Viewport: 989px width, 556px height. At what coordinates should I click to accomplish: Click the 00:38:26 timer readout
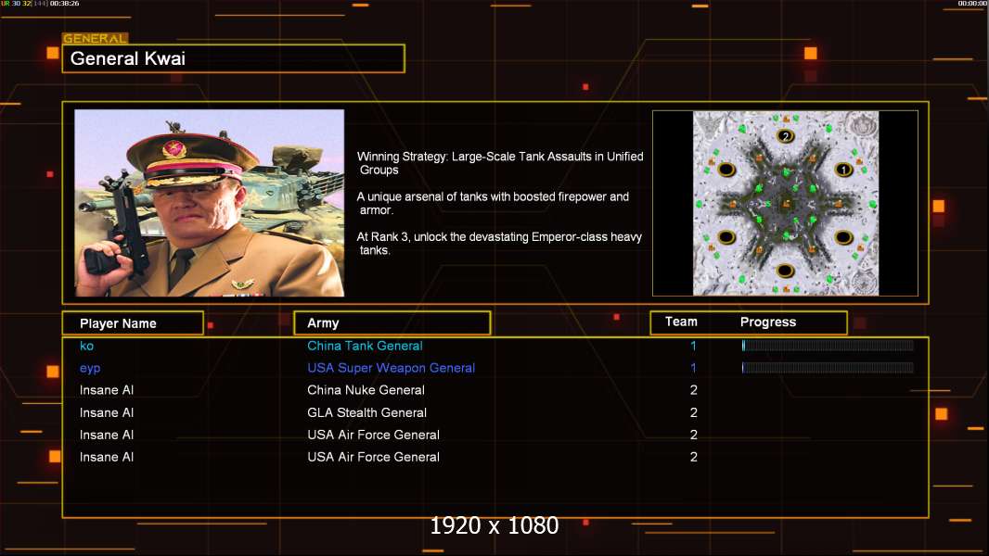(64, 4)
